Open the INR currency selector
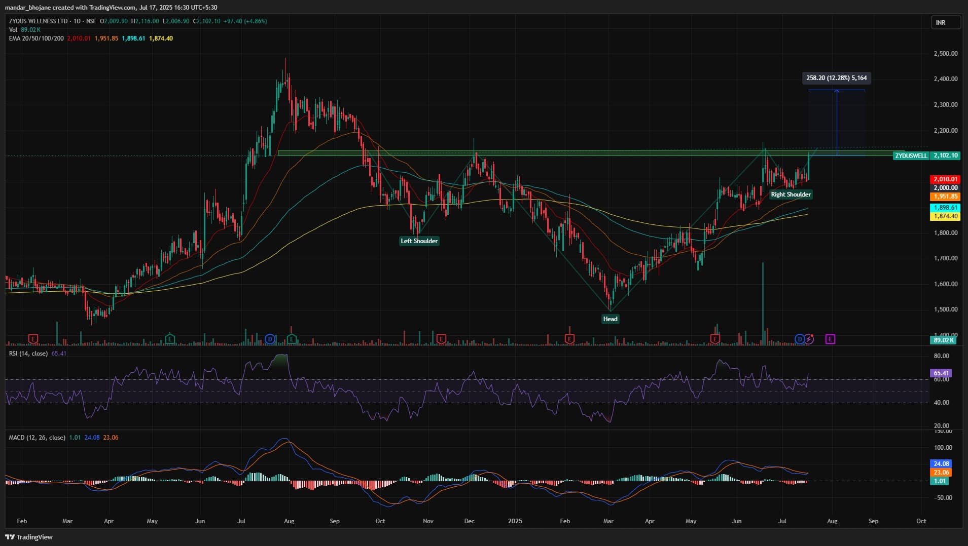 (946, 22)
